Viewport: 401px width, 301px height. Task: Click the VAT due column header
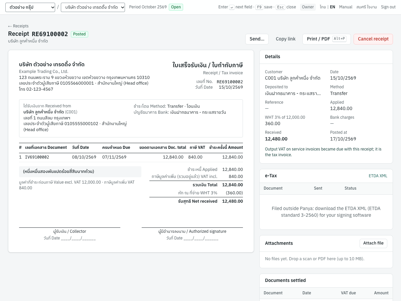pyautogui.click(x=348, y=293)
